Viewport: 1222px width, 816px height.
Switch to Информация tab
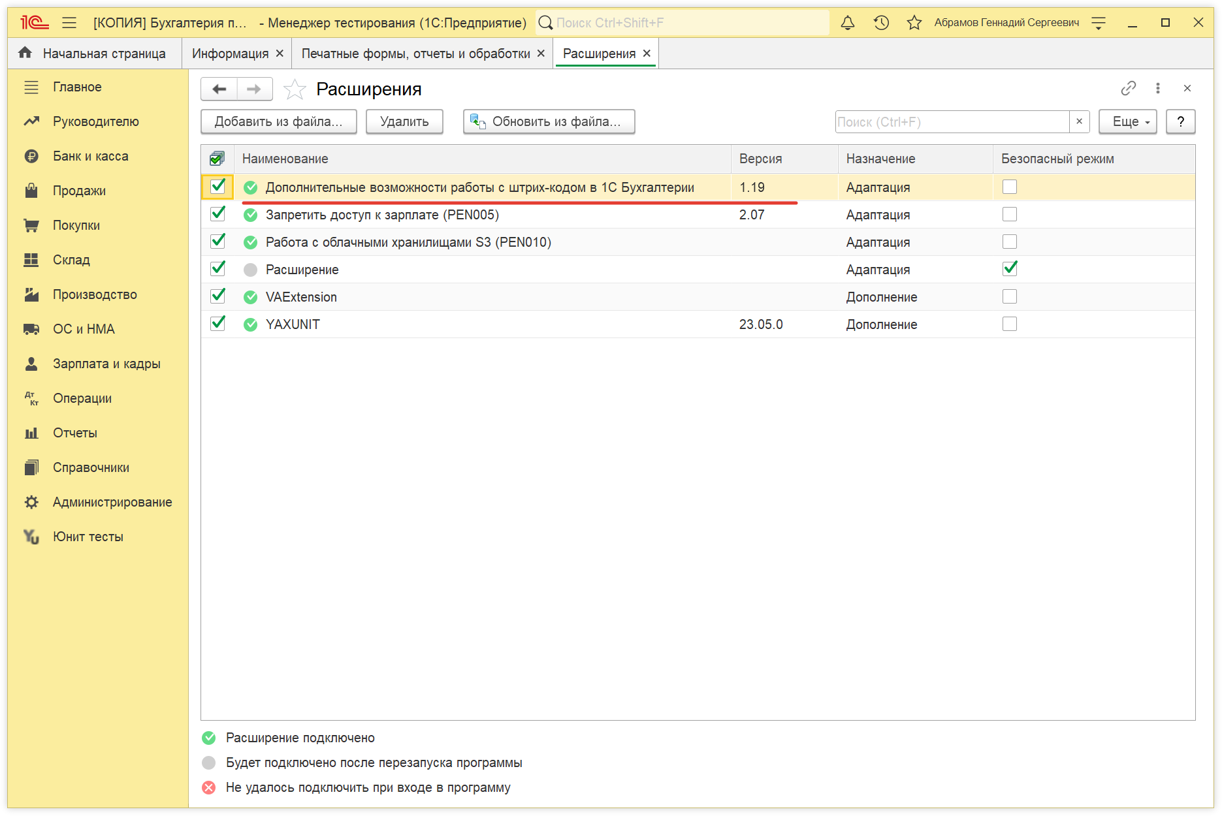click(230, 54)
